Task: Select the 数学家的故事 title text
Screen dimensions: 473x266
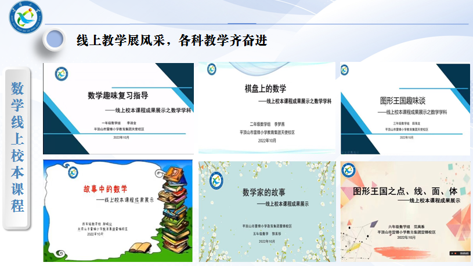Action: pyautogui.click(x=265, y=193)
